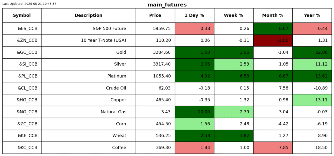Screen dimensions: 334x156
Task: Click the Last Updated timestamp text
Action: 29,4
